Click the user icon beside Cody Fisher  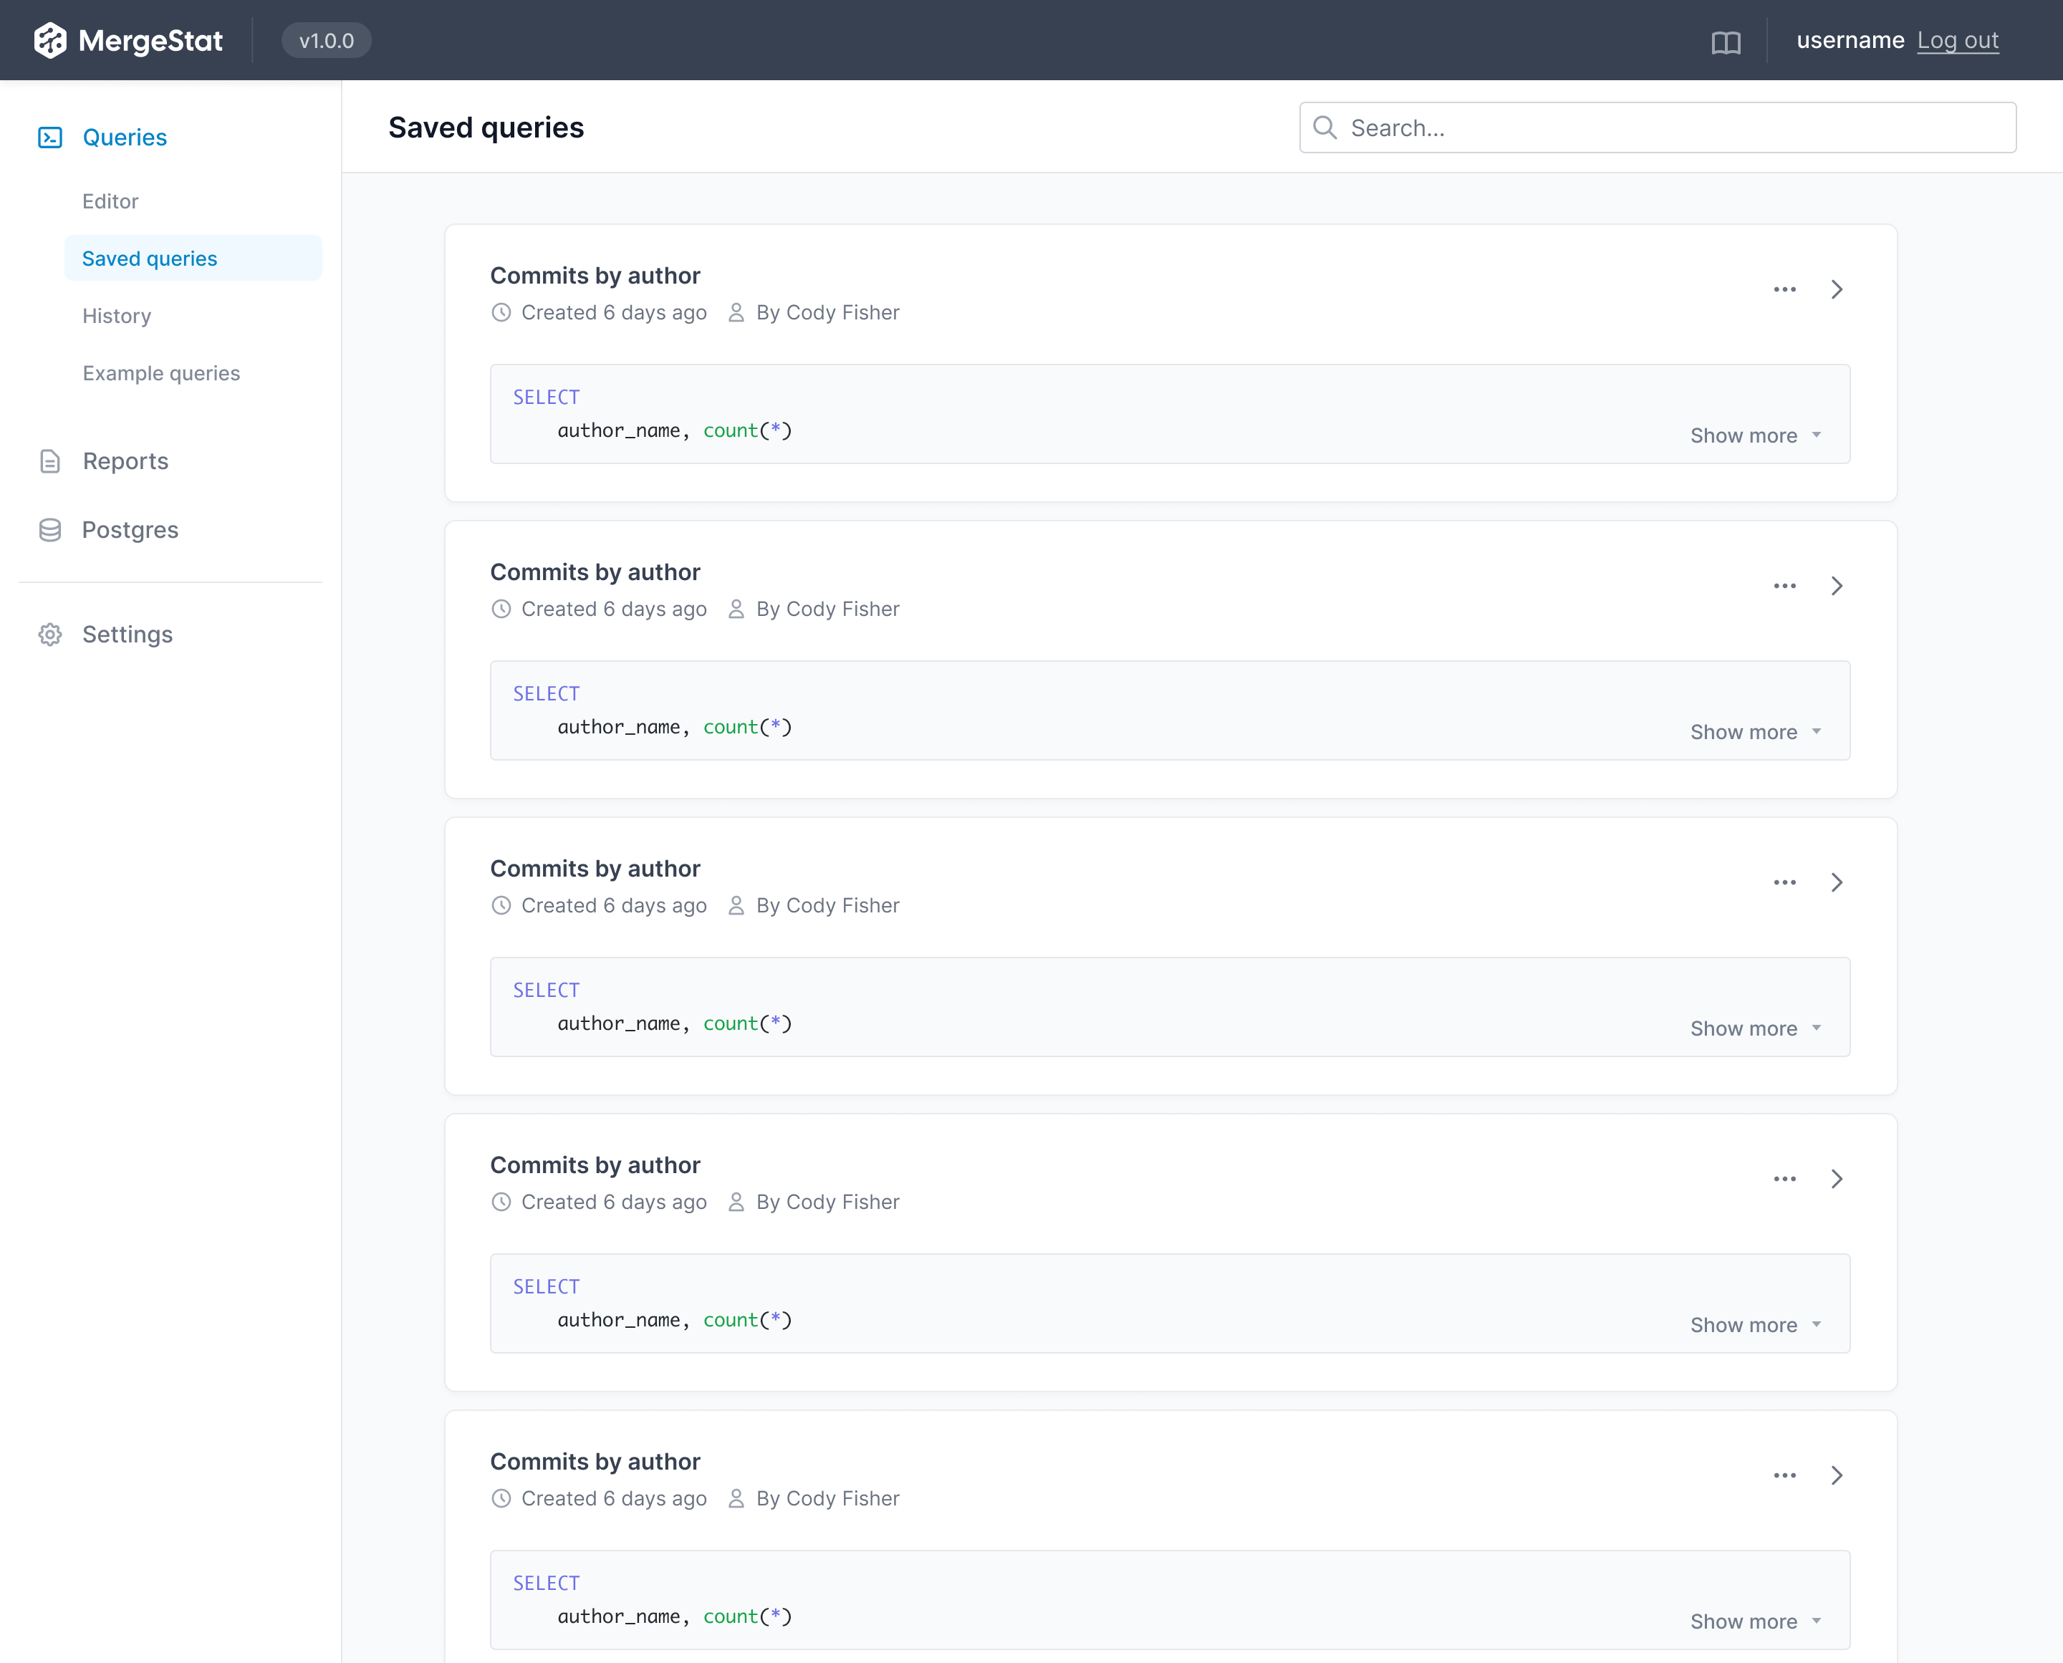(x=736, y=312)
